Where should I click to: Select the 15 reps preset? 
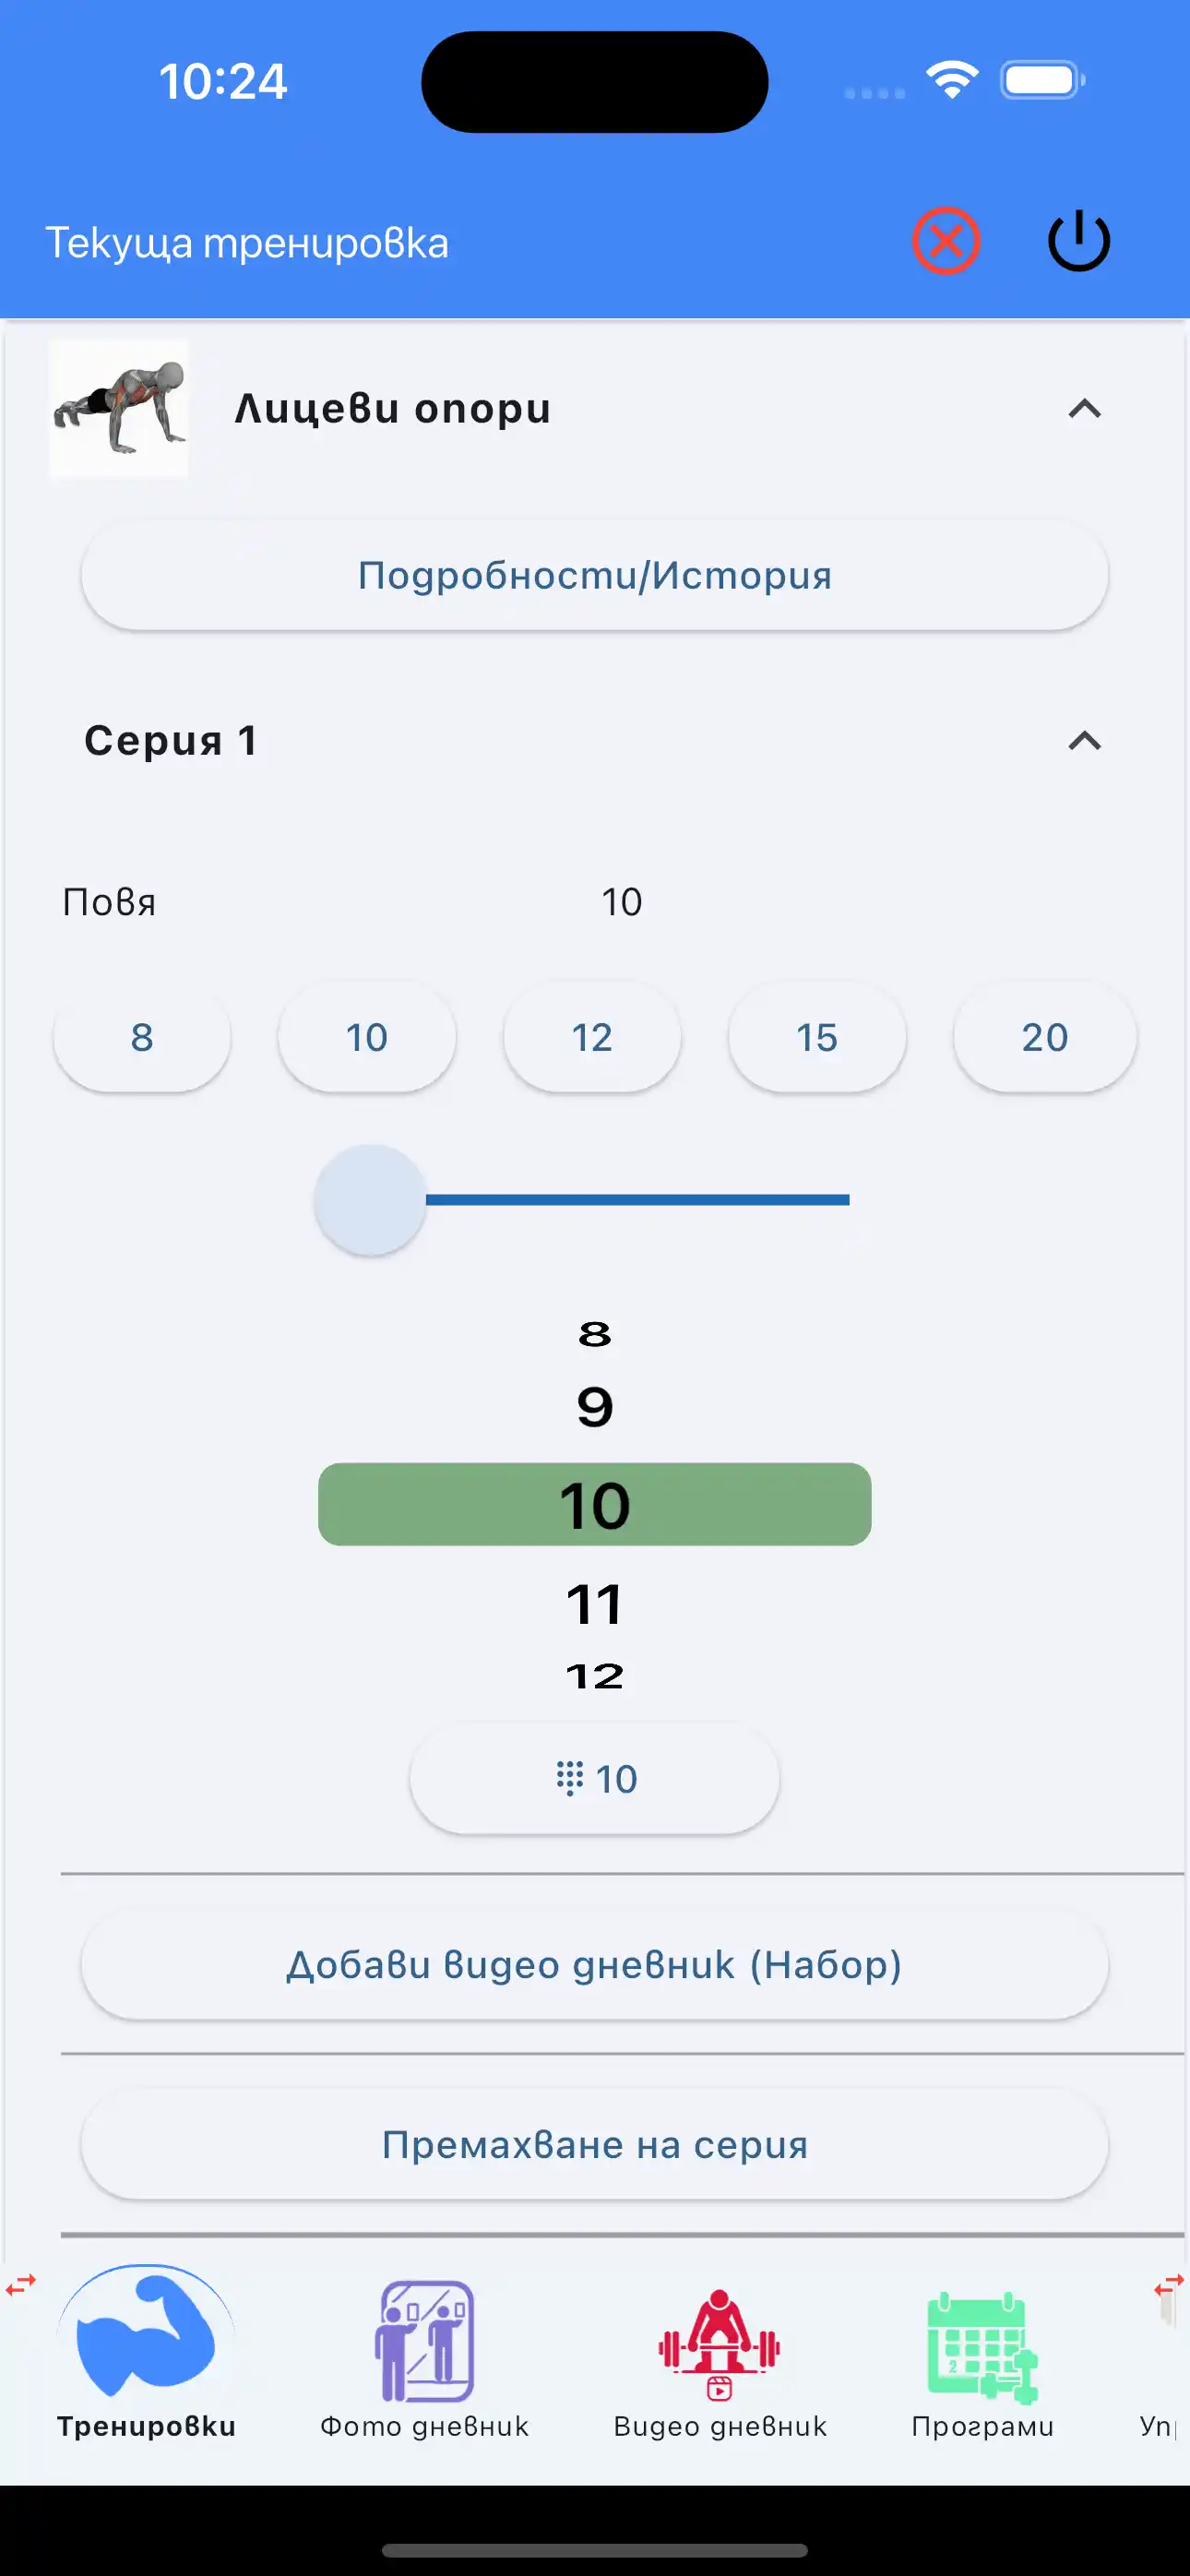817,1037
